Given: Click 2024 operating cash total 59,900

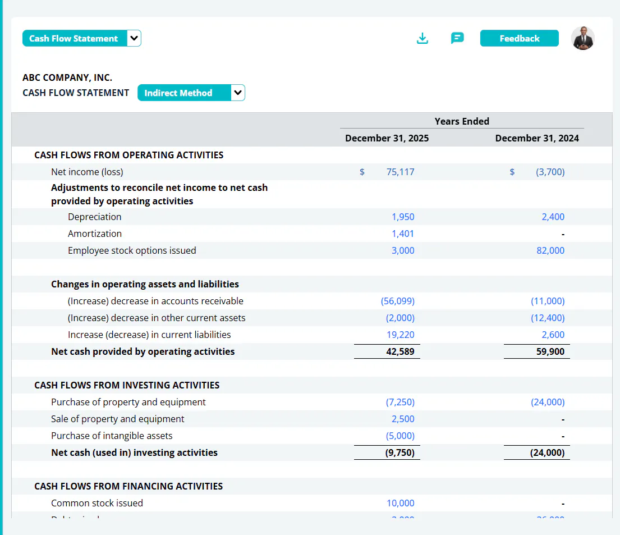Looking at the screenshot, I should tap(550, 352).
